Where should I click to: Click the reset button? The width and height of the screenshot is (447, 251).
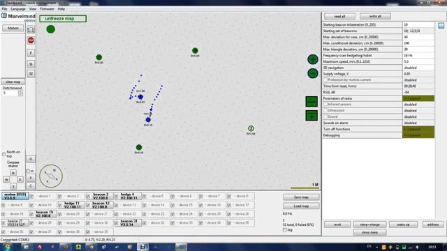point(337,225)
